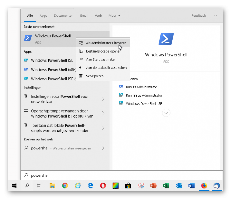Open Microsoft Store from taskbar
Viewport: 231px width, 199px height.
[128, 185]
